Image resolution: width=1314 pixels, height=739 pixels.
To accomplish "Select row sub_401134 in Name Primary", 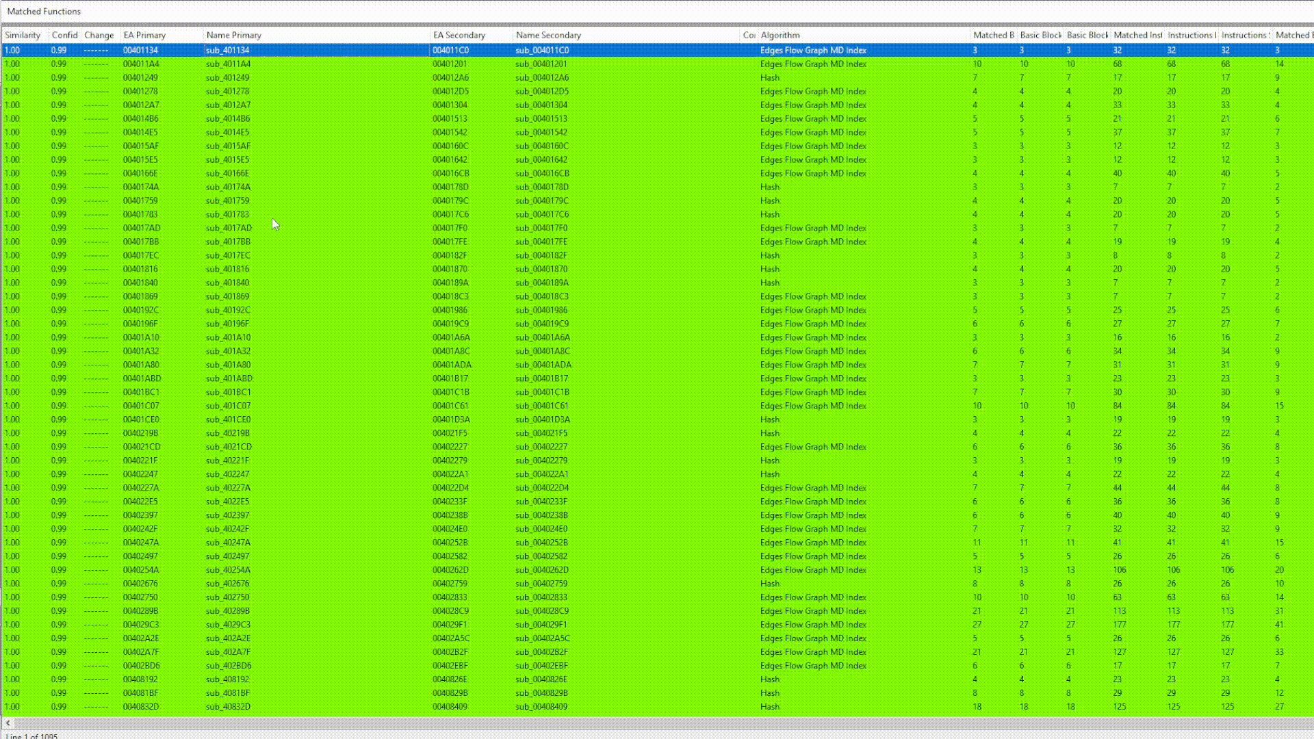I will pyautogui.click(x=227, y=50).
